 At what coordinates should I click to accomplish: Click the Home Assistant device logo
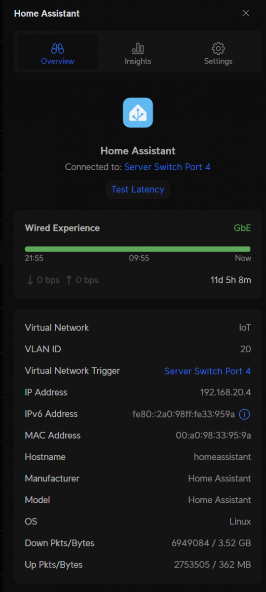tap(138, 113)
